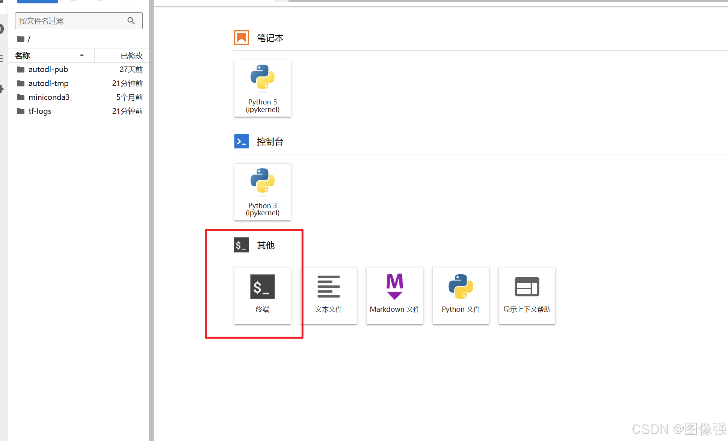This screenshot has height=441, width=728.
Task: Create a new Python 文件
Action: pos(461,296)
